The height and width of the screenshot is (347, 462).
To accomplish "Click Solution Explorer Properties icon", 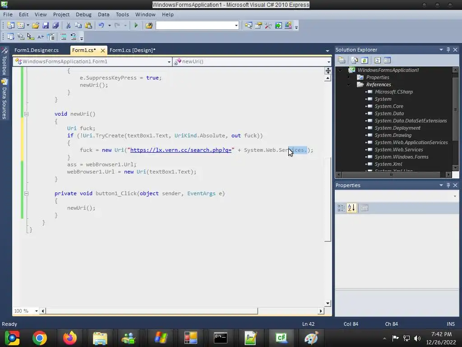I will point(342,60).
